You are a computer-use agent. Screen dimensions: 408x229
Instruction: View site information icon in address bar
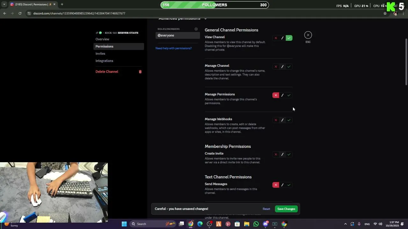click(x=29, y=13)
